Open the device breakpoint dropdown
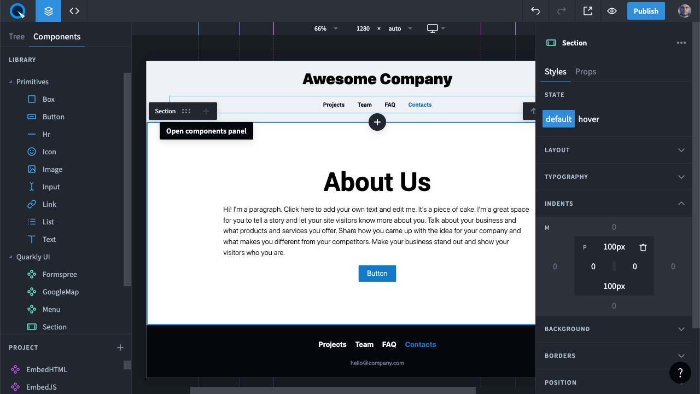 436,28
